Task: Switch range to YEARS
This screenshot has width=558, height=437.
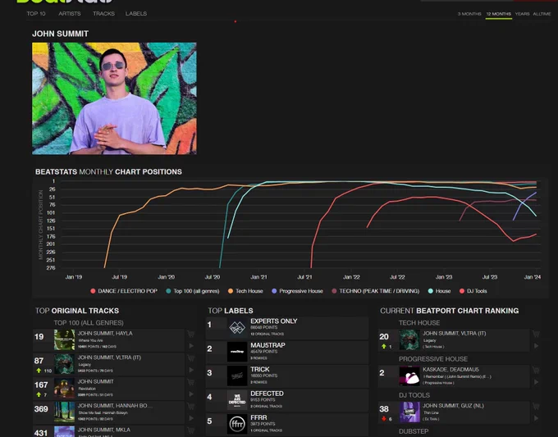Action: coord(522,14)
